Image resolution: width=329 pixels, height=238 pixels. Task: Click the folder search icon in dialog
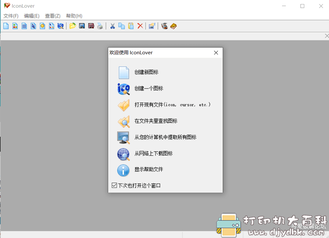pos(124,121)
